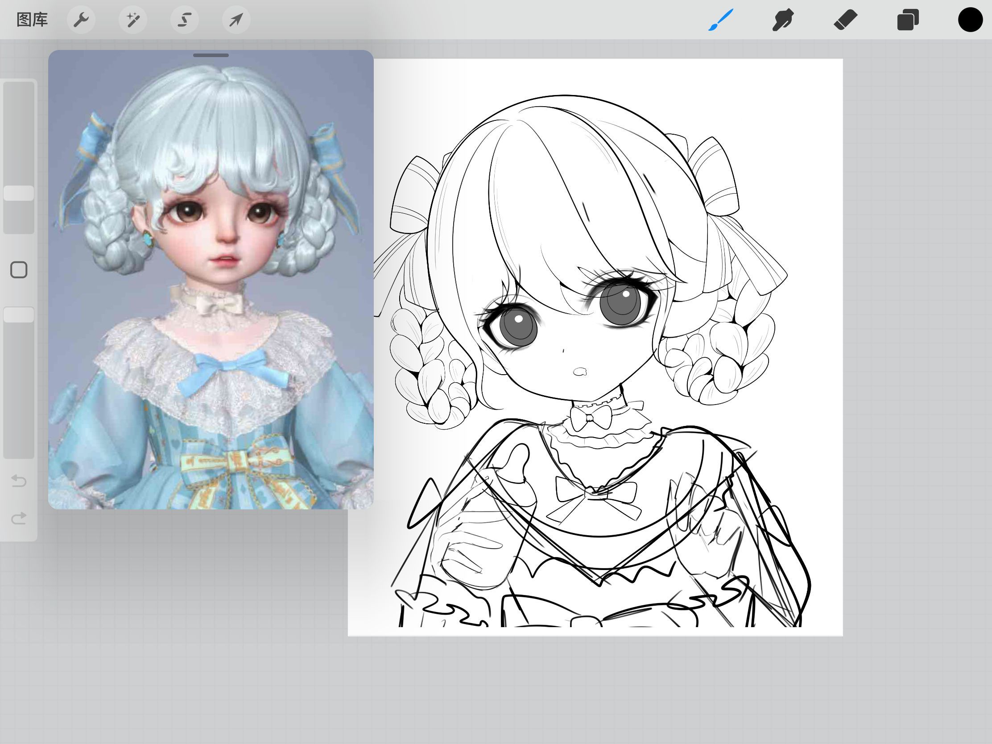Redo the last undone action
This screenshot has width=992, height=744.
pos(19,518)
